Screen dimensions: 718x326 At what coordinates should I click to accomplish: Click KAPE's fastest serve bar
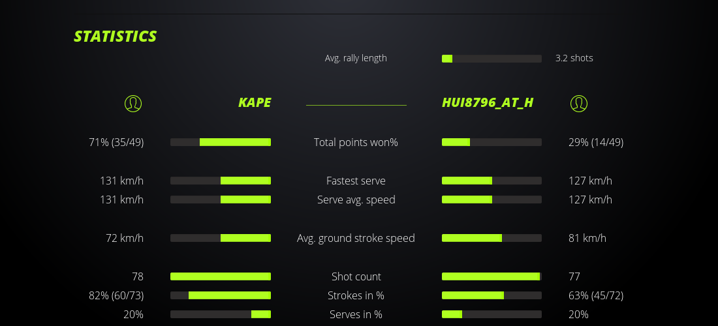pyautogui.click(x=221, y=181)
